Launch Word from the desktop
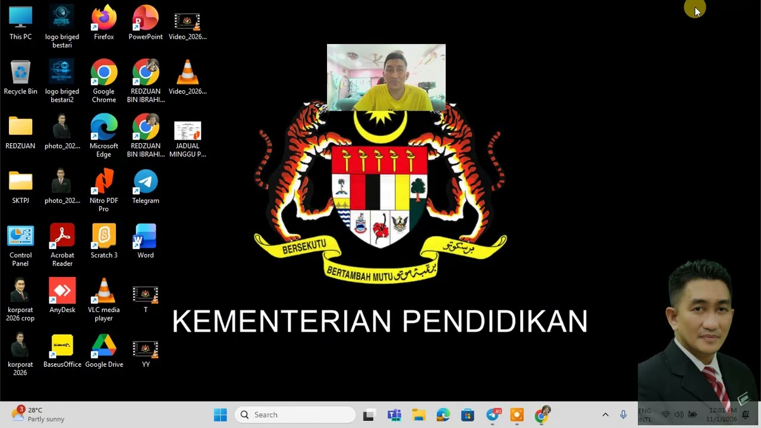Viewport: 761px width, 428px height. [x=145, y=241]
